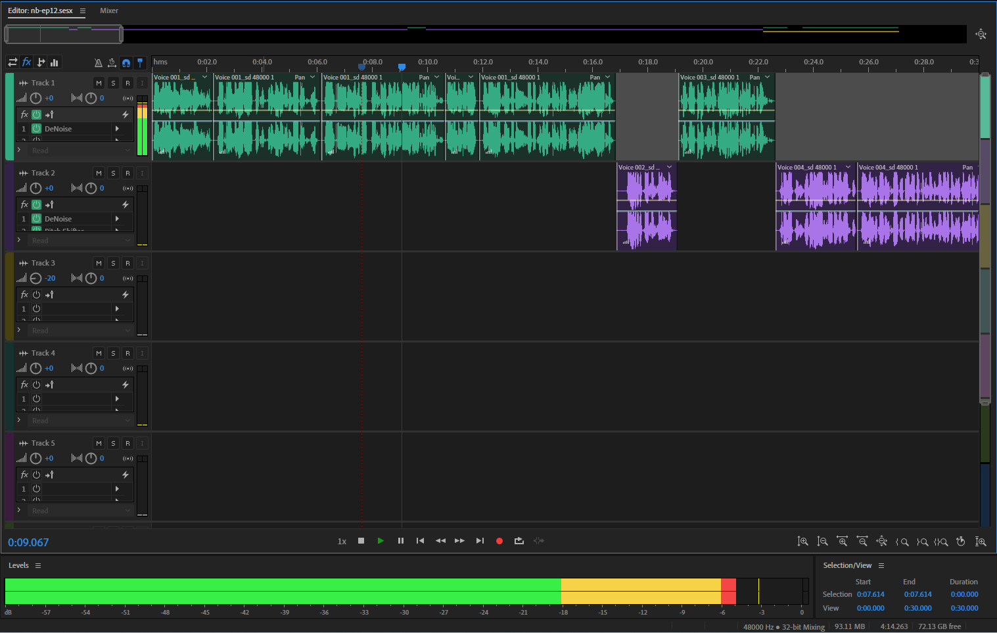The image size is (997, 633).
Task: Click Track 5 pre-render lightning icon
Action: 126,475
